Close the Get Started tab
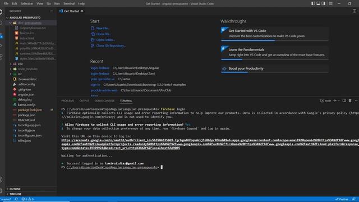This screenshot has width=359, height=202. [x=82, y=11]
